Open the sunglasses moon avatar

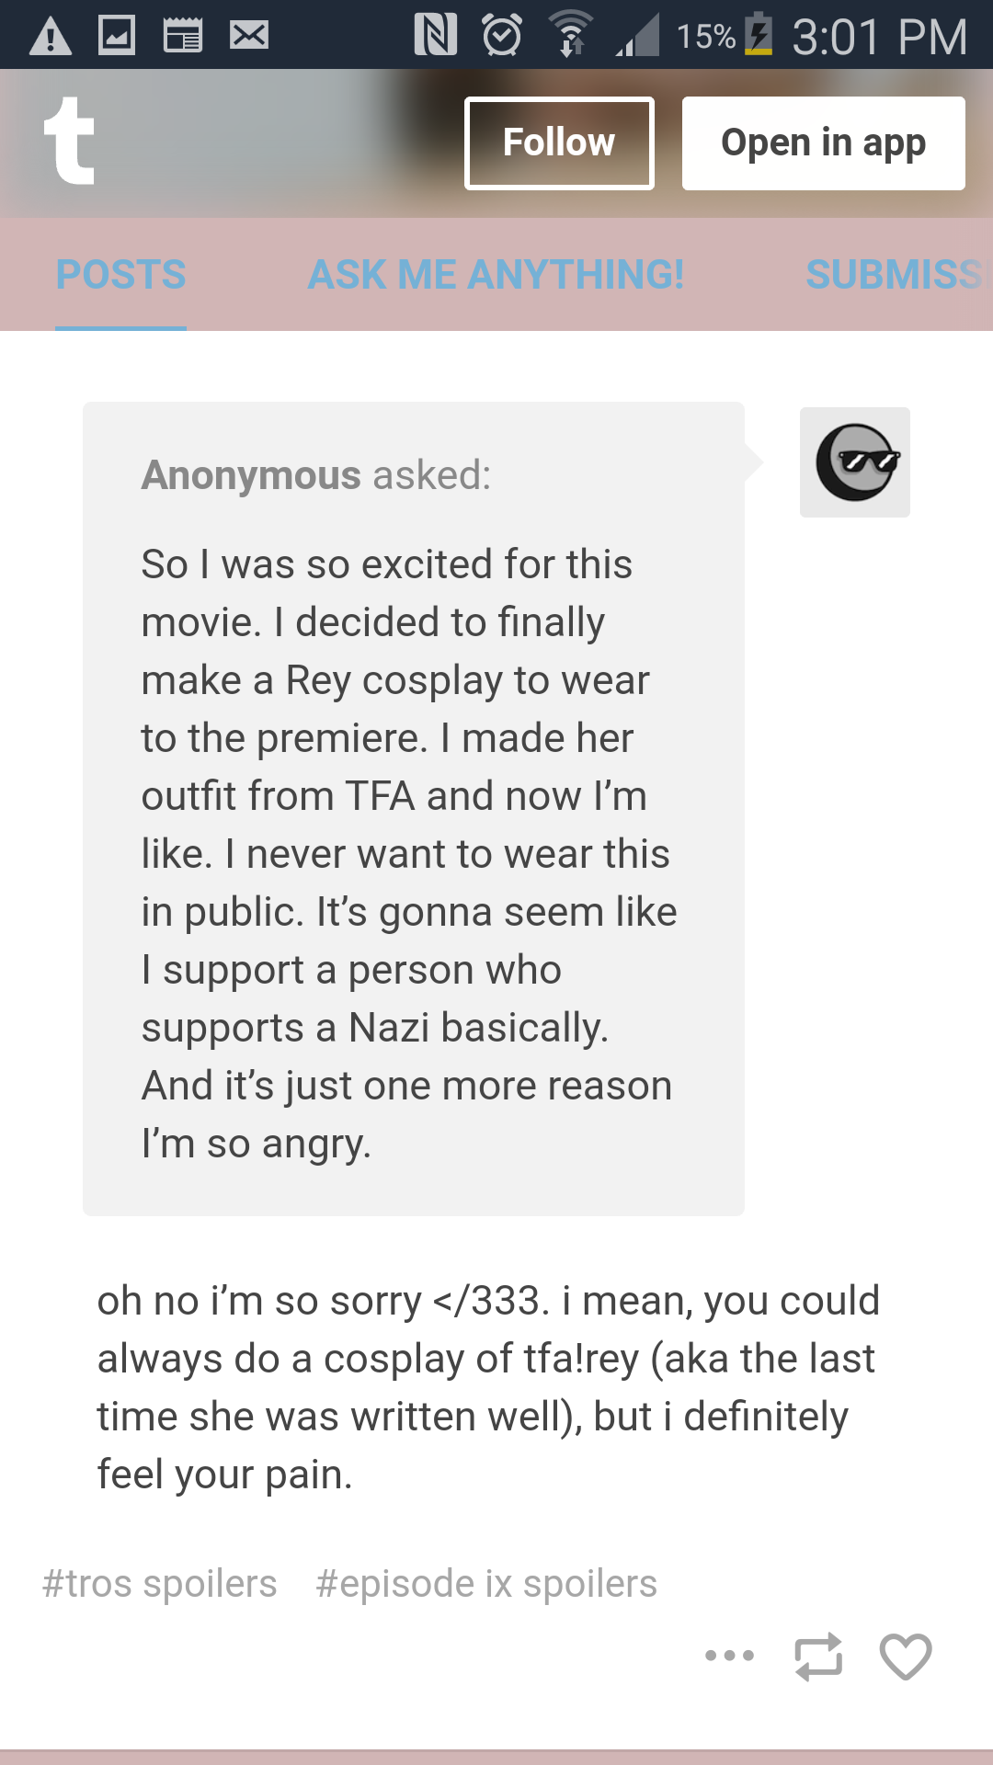pos(855,462)
